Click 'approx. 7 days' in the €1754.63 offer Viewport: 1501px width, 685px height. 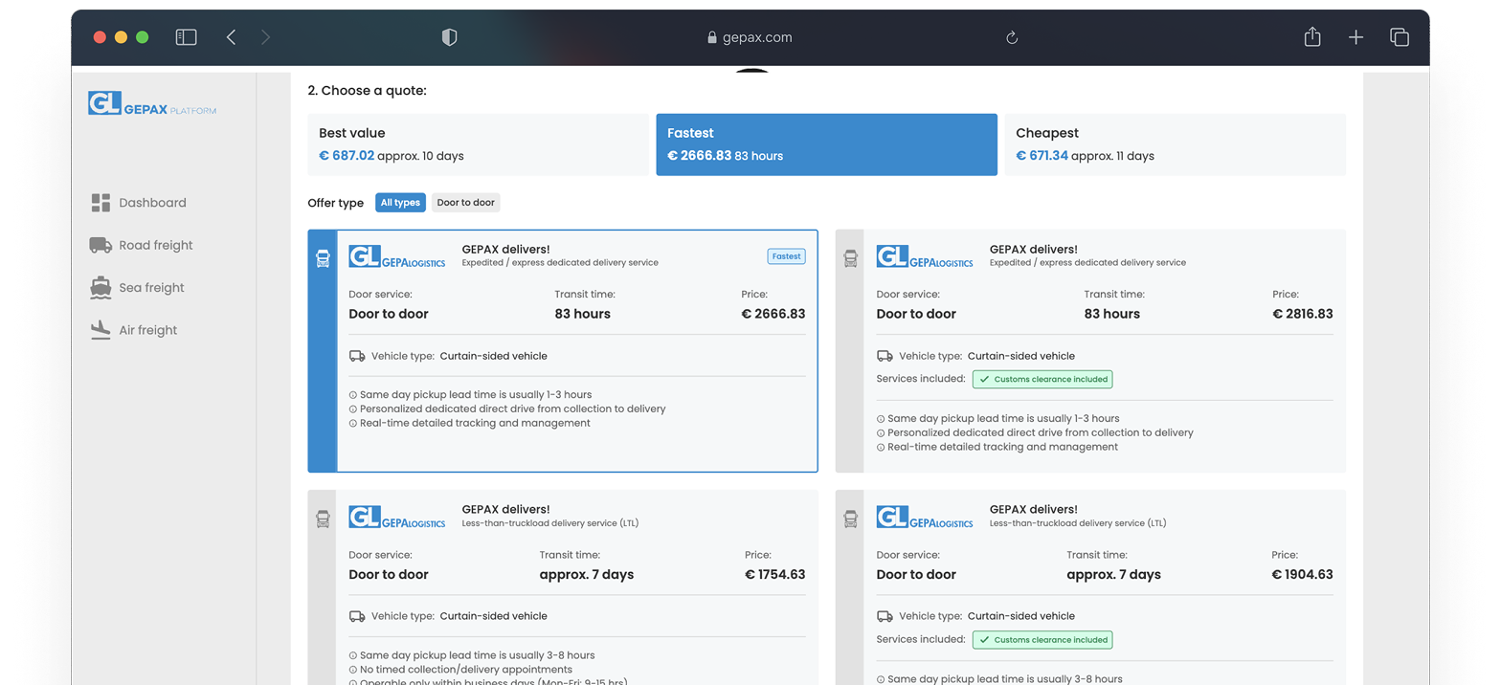click(x=587, y=575)
